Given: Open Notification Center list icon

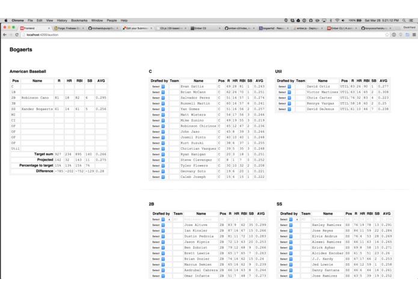Looking at the screenshot, I should click(411, 20).
